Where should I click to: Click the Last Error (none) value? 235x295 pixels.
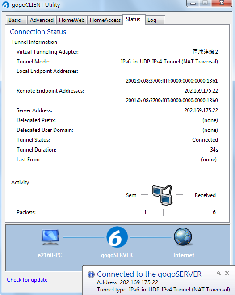pyautogui.click(x=209, y=160)
